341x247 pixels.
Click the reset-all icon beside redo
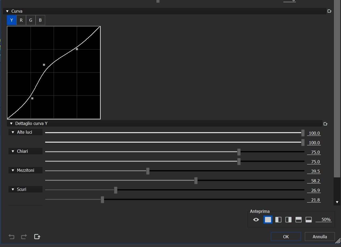click(37, 237)
